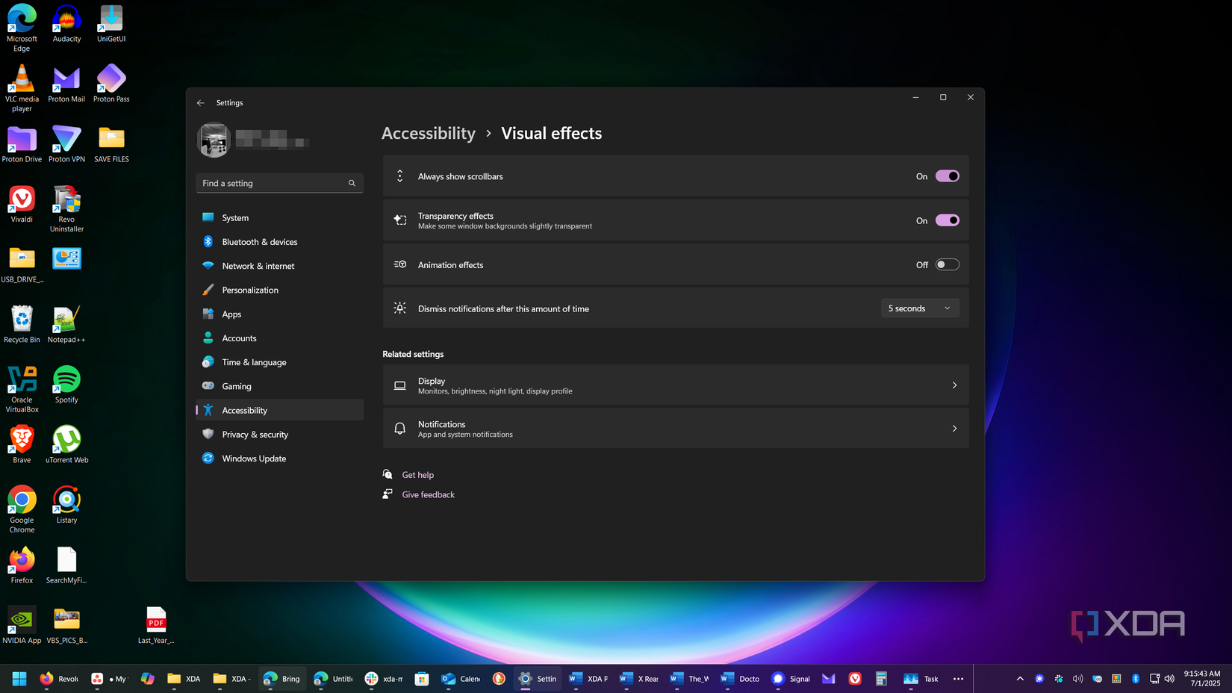Open the Settings app icon in taskbar
The width and height of the screenshot is (1232, 693).
click(525, 678)
